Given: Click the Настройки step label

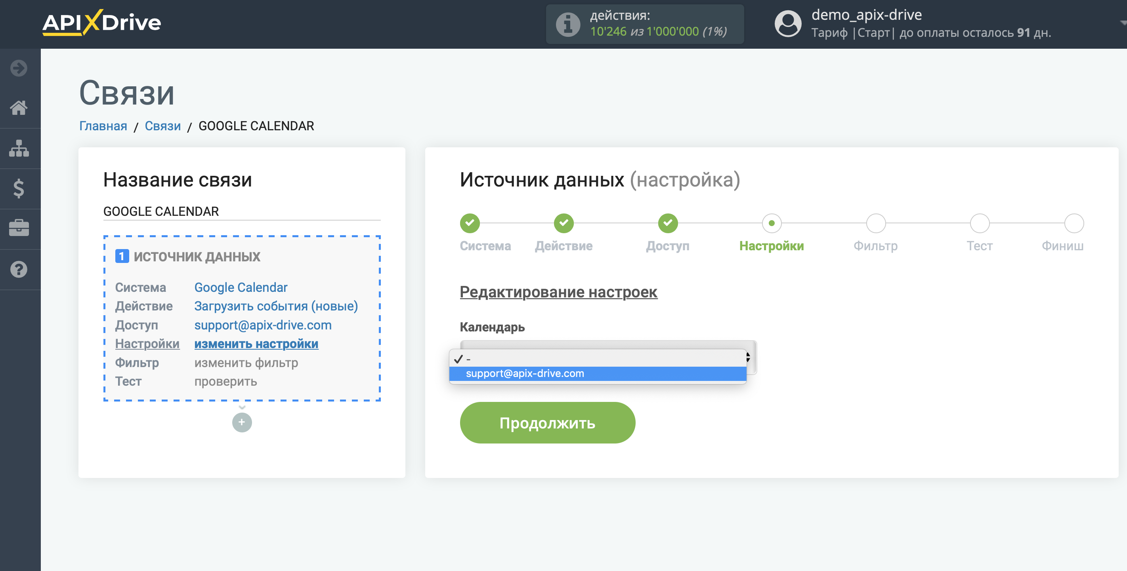Looking at the screenshot, I should [771, 246].
